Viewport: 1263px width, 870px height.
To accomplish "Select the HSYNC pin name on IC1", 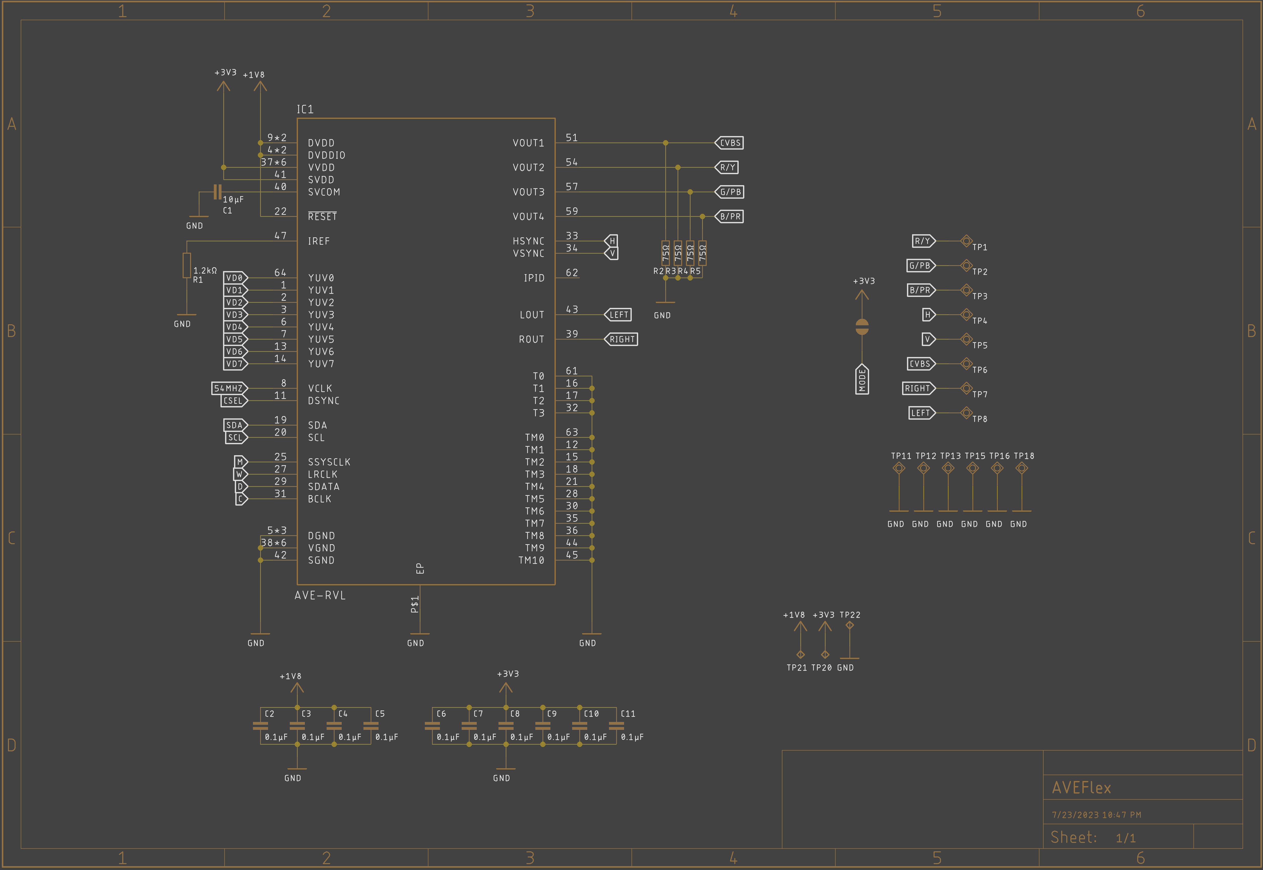I will 529,241.
